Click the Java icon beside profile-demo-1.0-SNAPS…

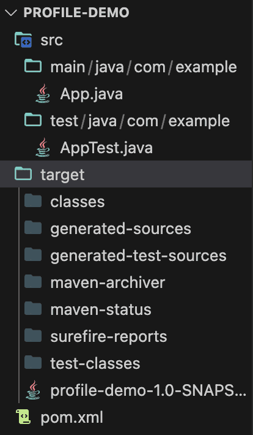[x=33, y=390]
